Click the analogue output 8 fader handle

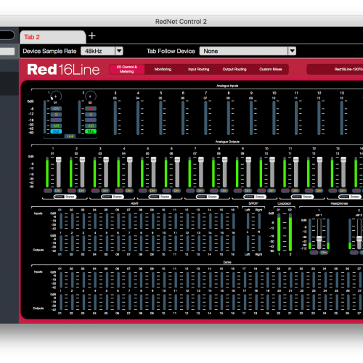click(224, 159)
